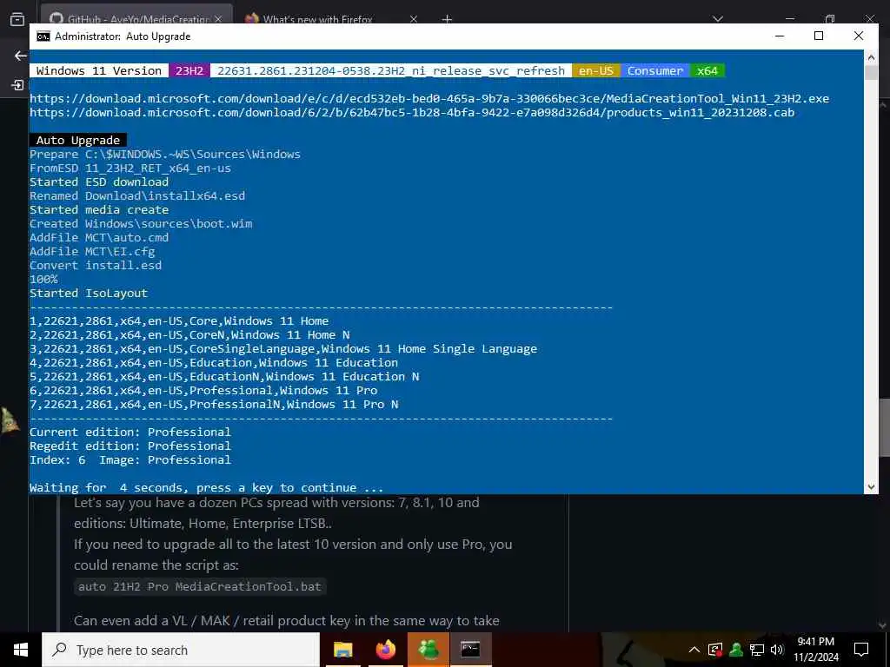Click the Auto Upgrade heading label
Image resolution: width=890 pixels, height=667 pixels.
point(77,140)
